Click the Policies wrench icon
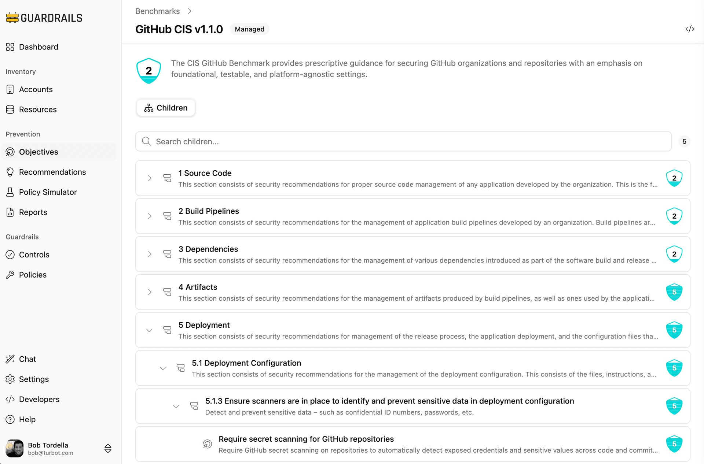 coord(10,275)
